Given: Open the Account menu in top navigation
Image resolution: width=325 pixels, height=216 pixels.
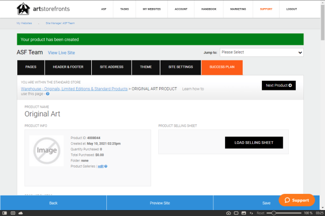Looking at the screenshot, I should (181, 9).
